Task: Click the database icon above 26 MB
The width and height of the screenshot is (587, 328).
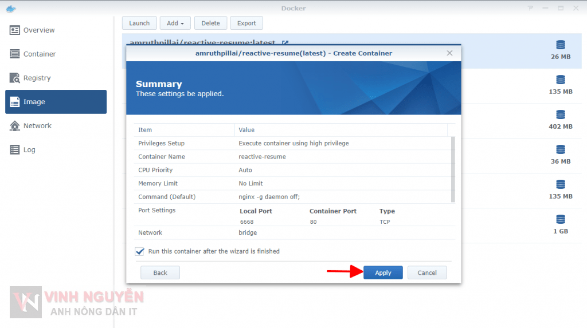Action: pyautogui.click(x=560, y=45)
